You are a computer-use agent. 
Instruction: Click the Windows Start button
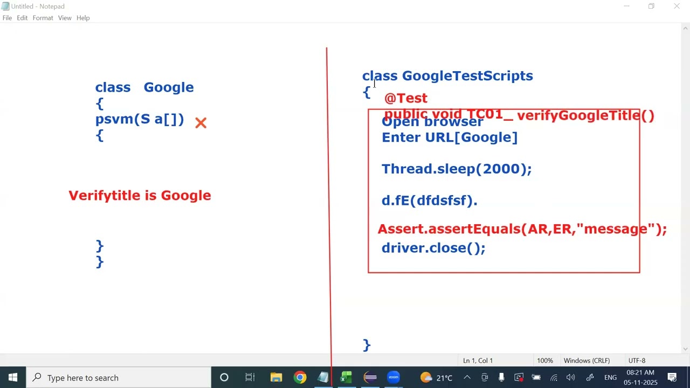[13, 378]
